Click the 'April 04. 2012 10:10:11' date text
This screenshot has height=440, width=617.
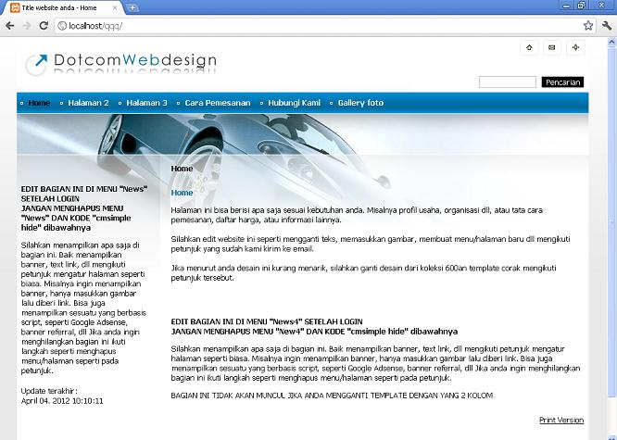[x=62, y=401]
